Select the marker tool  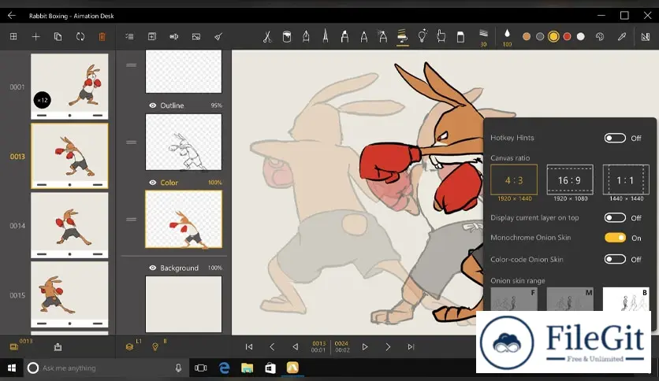tap(344, 36)
